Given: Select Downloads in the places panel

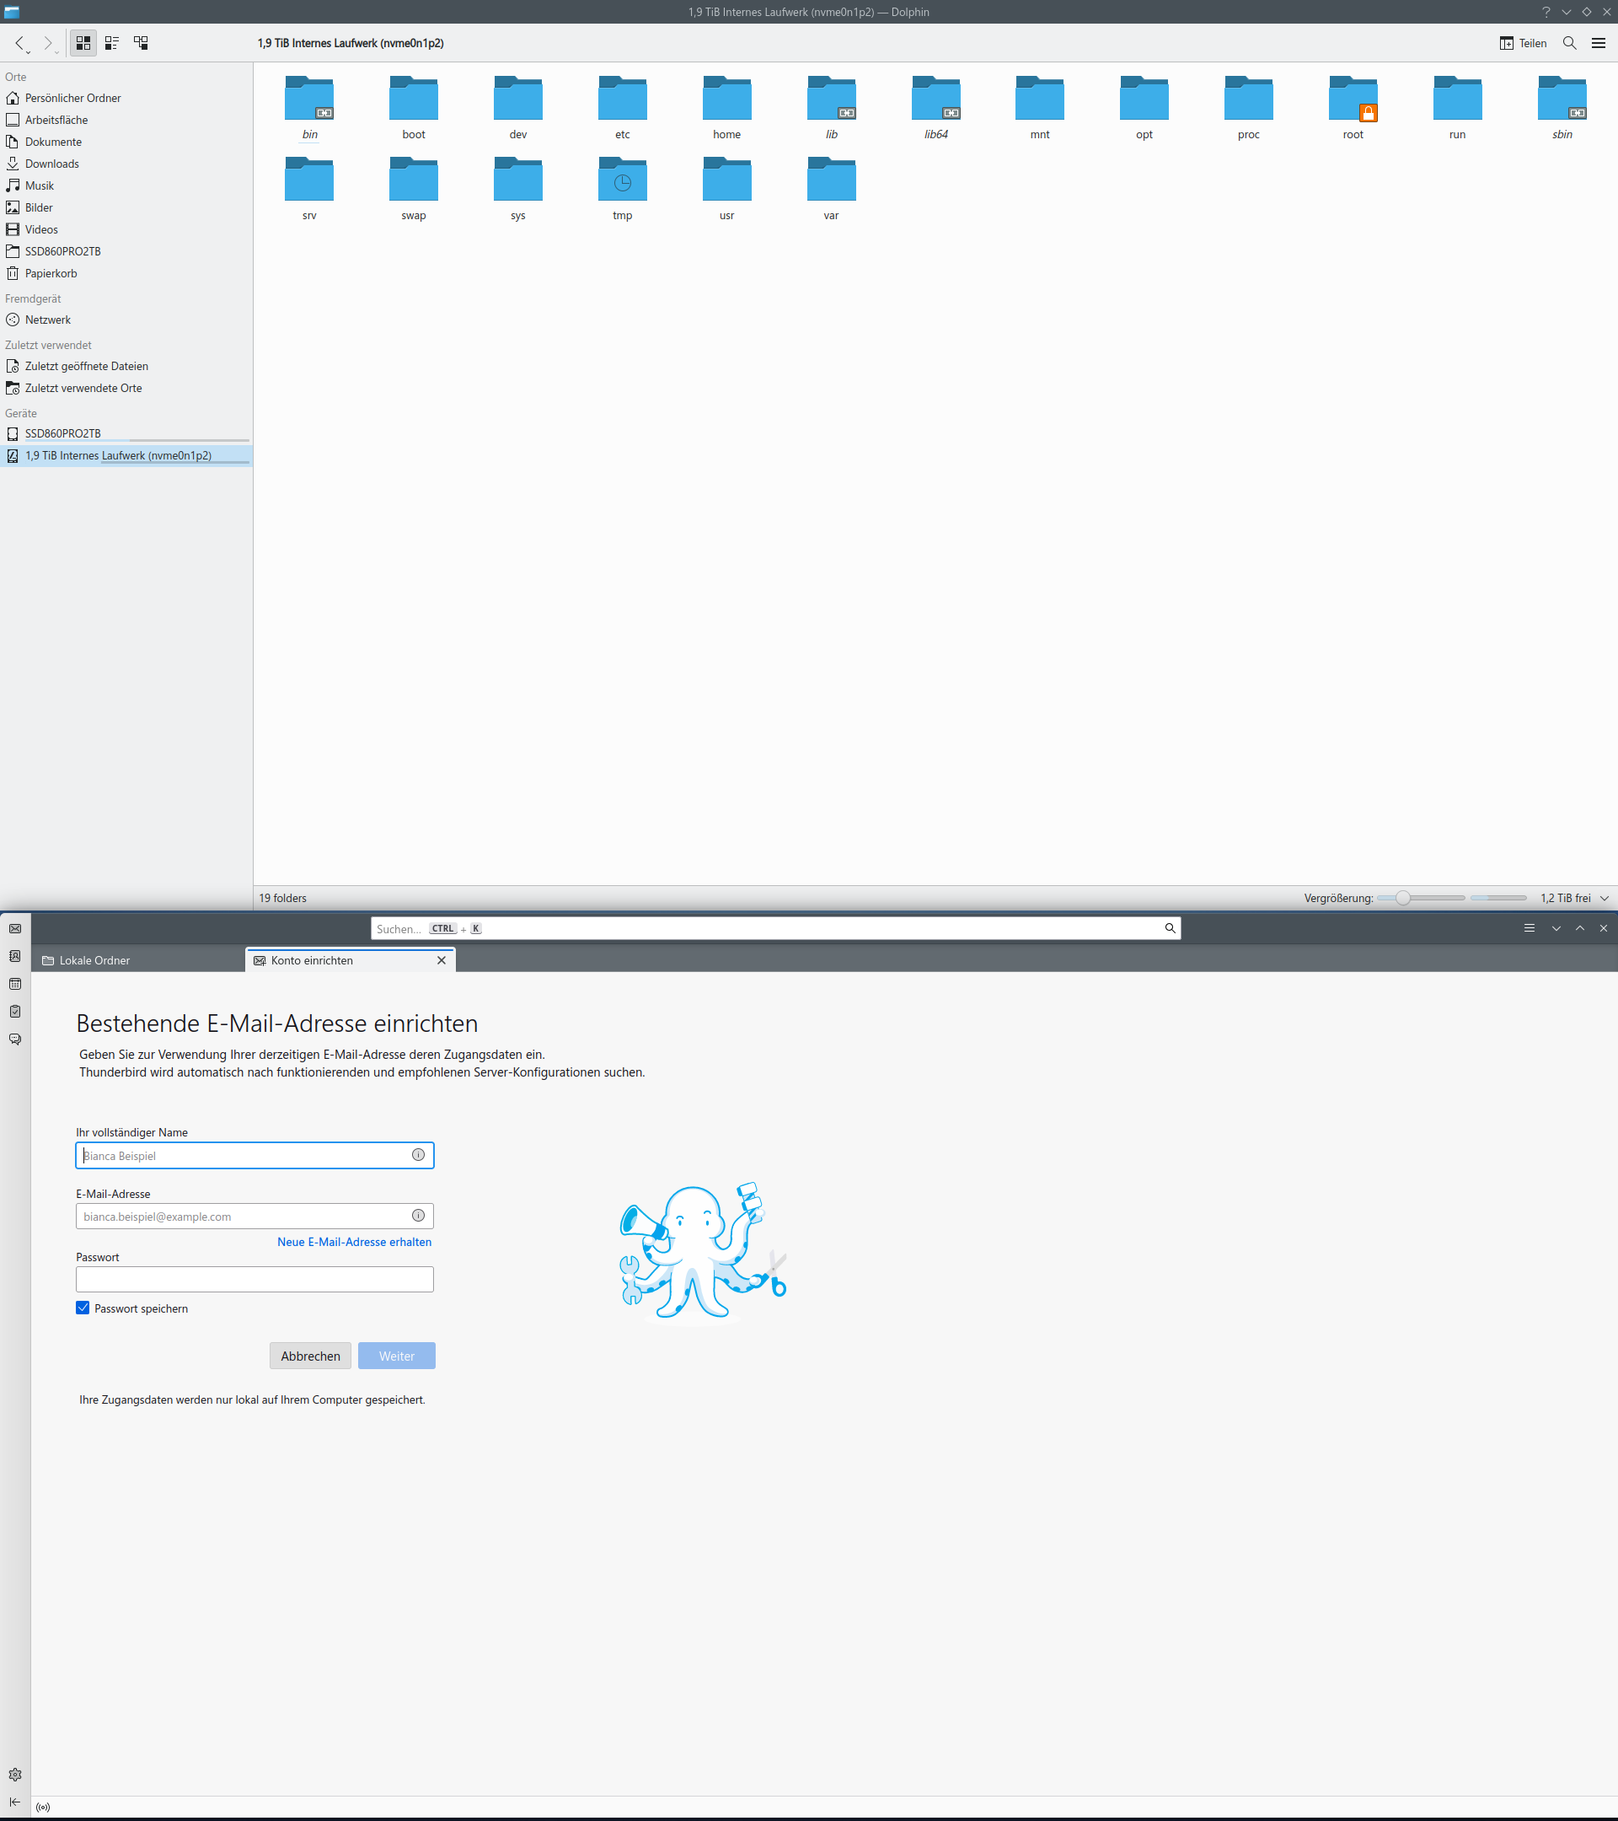Looking at the screenshot, I should (51, 164).
